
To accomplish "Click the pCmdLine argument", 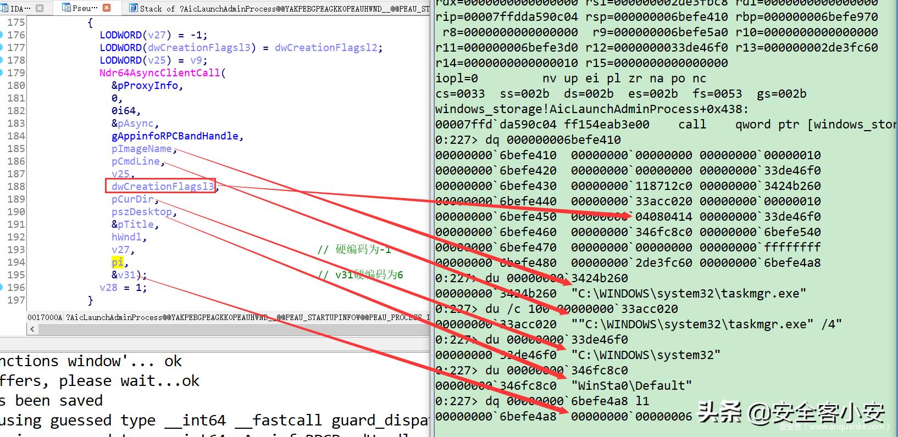I will point(136,161).
